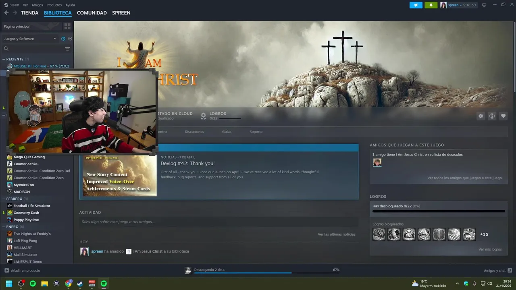Collapse the FEBRERO section
Screen dimensions: 516x290
coord(4,199)
